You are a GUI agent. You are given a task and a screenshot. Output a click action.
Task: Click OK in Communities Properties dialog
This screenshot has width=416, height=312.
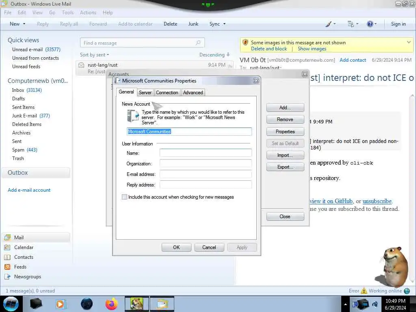coord(176,247)
